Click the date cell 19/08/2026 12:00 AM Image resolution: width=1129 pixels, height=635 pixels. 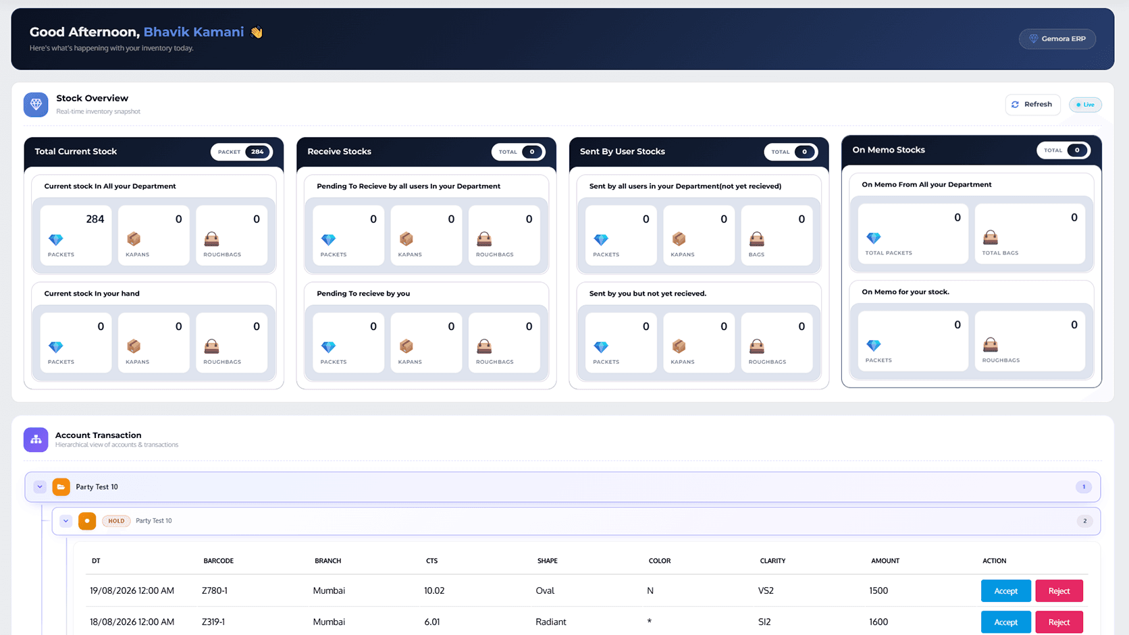coord(132,590)
